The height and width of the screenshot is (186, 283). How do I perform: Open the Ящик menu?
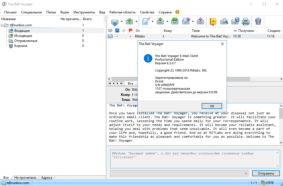point(65,12)
